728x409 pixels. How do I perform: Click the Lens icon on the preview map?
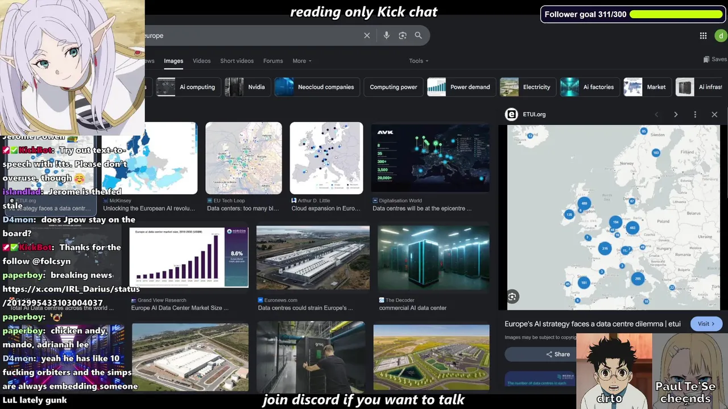512,297
